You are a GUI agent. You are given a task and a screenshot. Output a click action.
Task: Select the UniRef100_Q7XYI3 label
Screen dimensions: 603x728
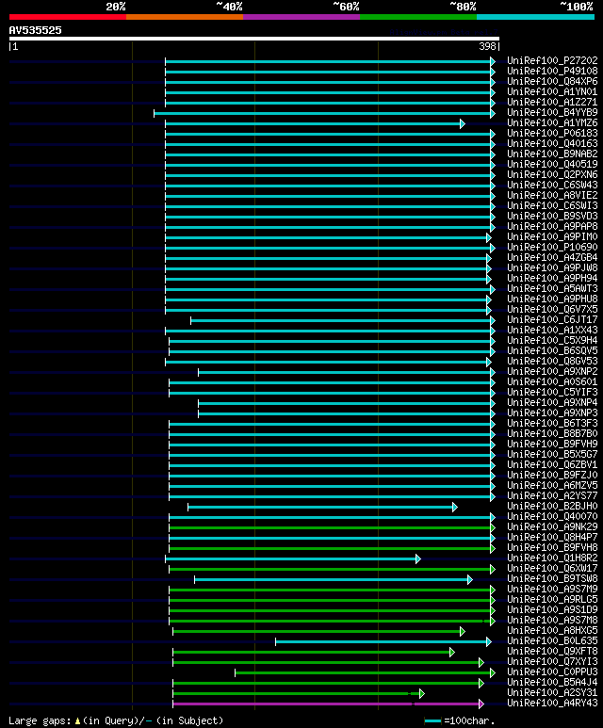click(552, 662)
